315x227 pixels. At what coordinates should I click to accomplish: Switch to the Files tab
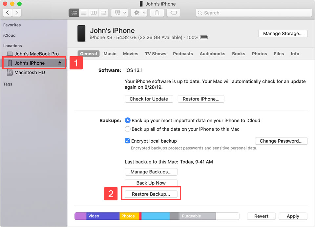(279, 54)
